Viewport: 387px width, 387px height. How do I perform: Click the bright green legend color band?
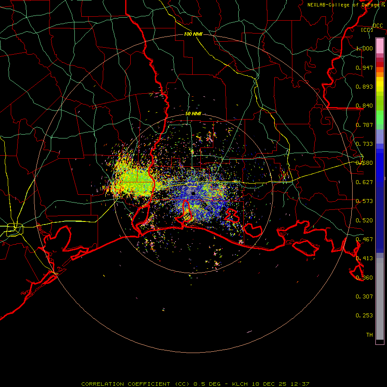tap(380, 117)
